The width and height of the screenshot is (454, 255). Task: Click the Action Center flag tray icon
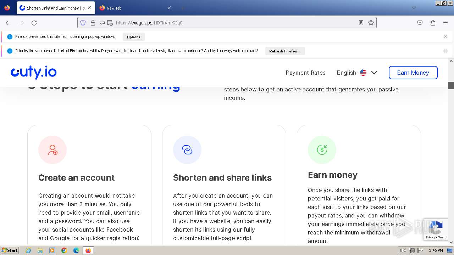421,250
